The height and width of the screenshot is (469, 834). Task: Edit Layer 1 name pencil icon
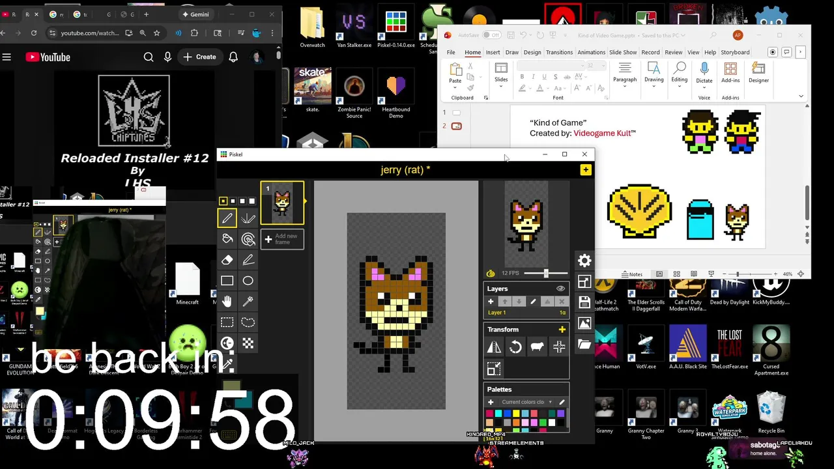click(533, 302)
